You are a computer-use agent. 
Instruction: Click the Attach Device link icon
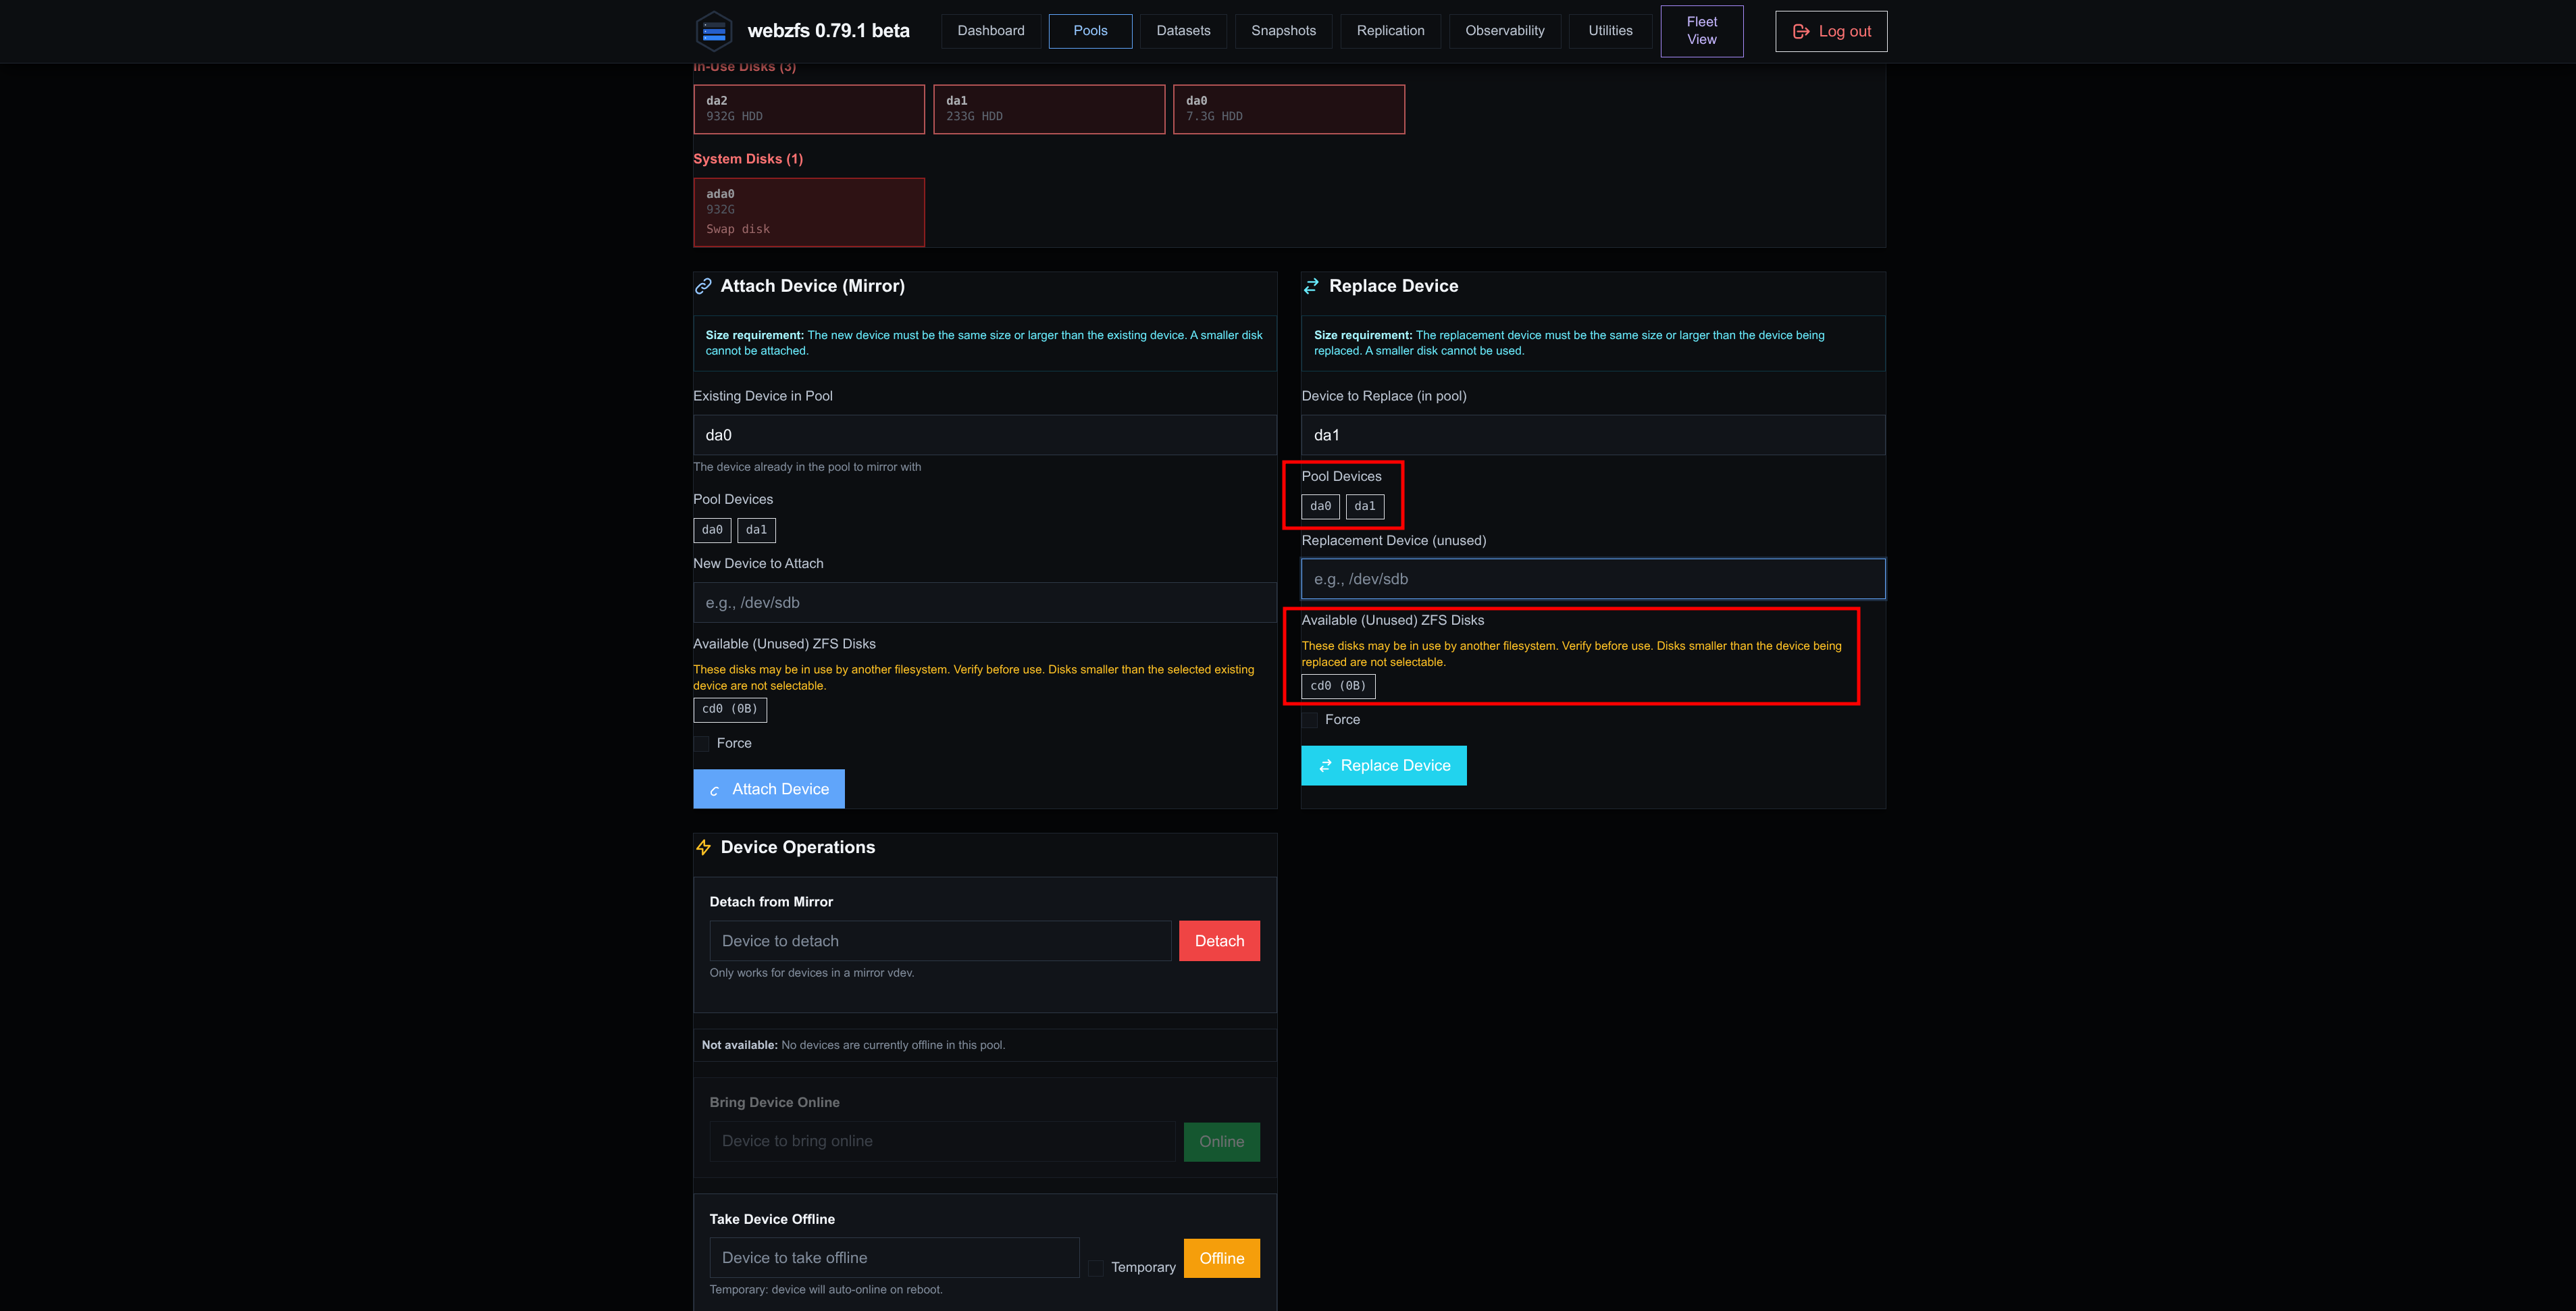703,286
